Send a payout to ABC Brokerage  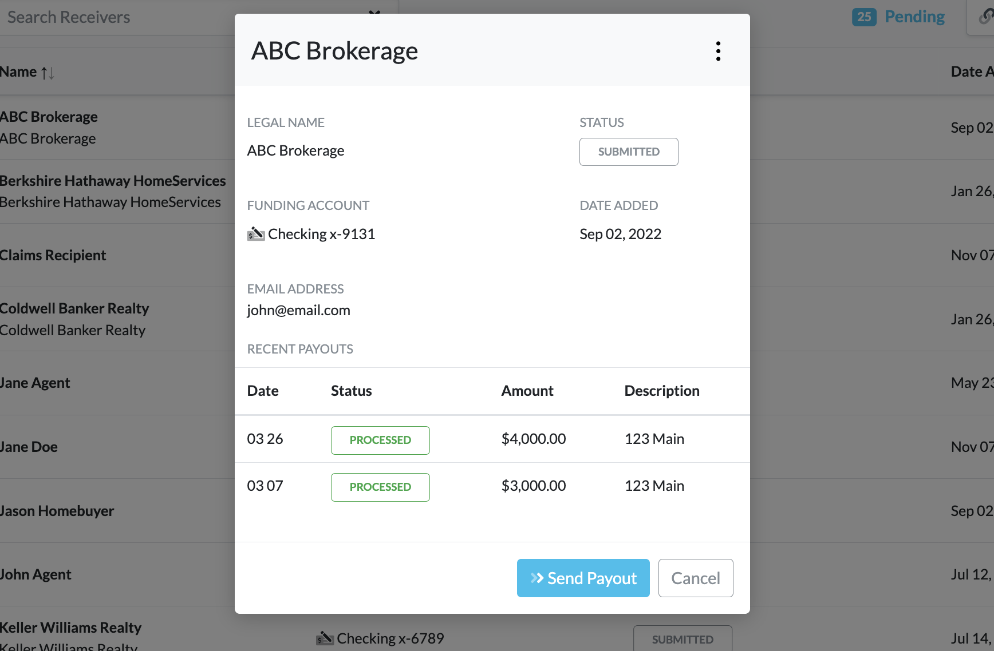pyautogui.click(x=583, y=578)
